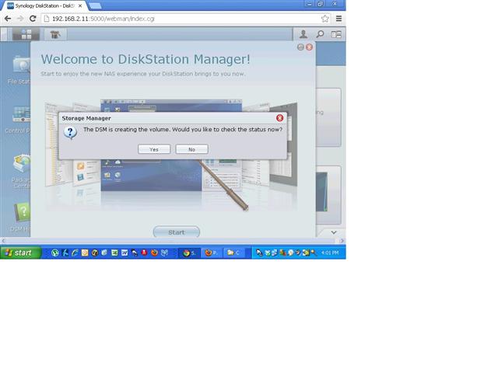Close the welcome wizard with red X
Screen dimensions: 498x373
click(x=309, y=47)
